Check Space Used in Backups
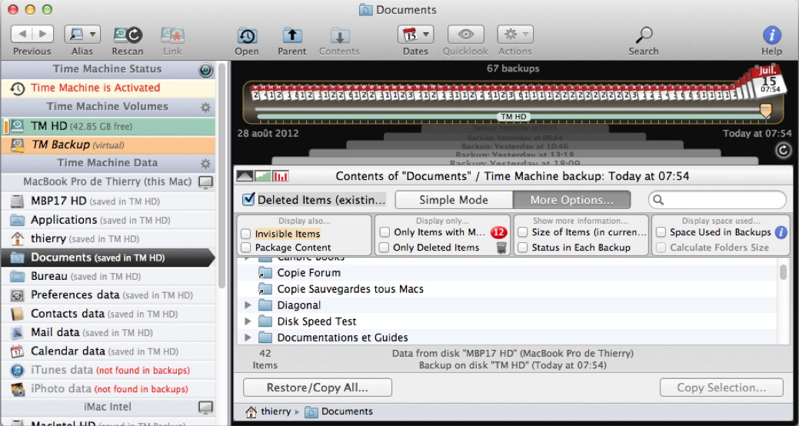This screenshot has height=426, width=799. [661, 232]
